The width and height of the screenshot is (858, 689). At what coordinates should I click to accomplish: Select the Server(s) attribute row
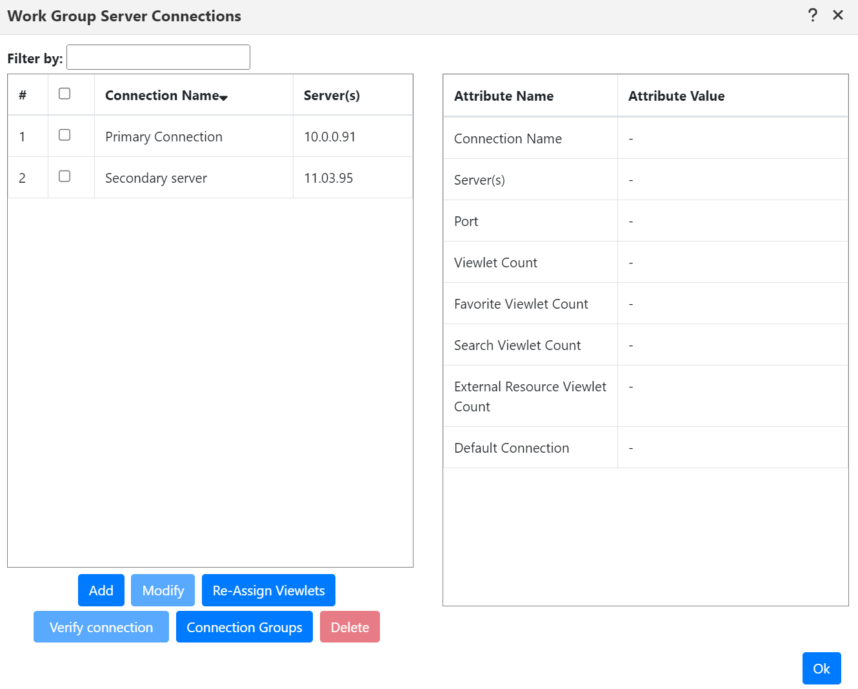[646, 180]
